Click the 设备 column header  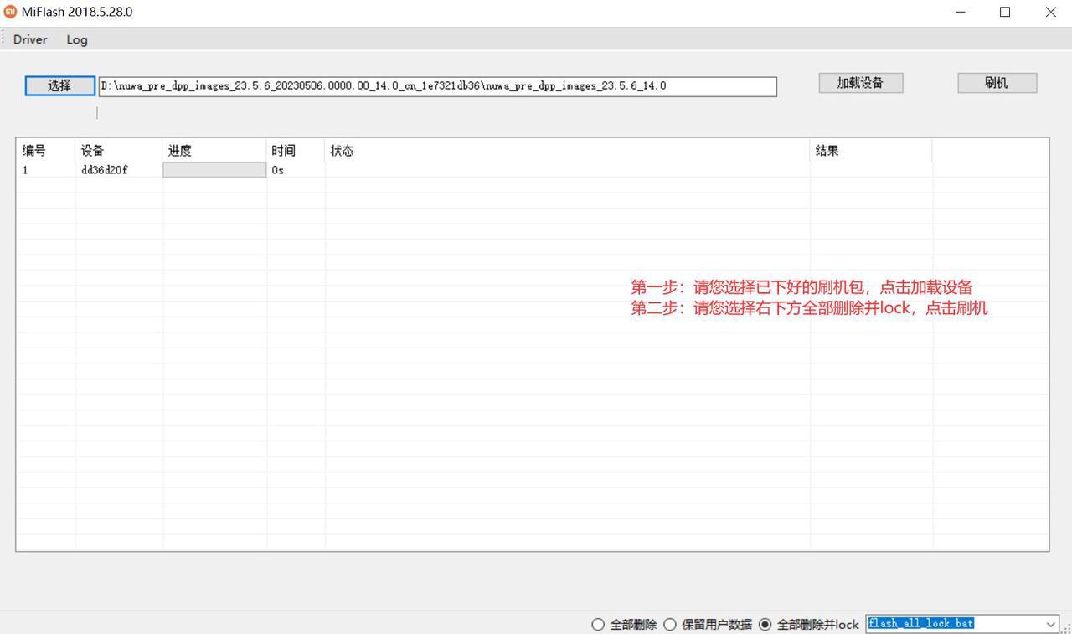93,151
